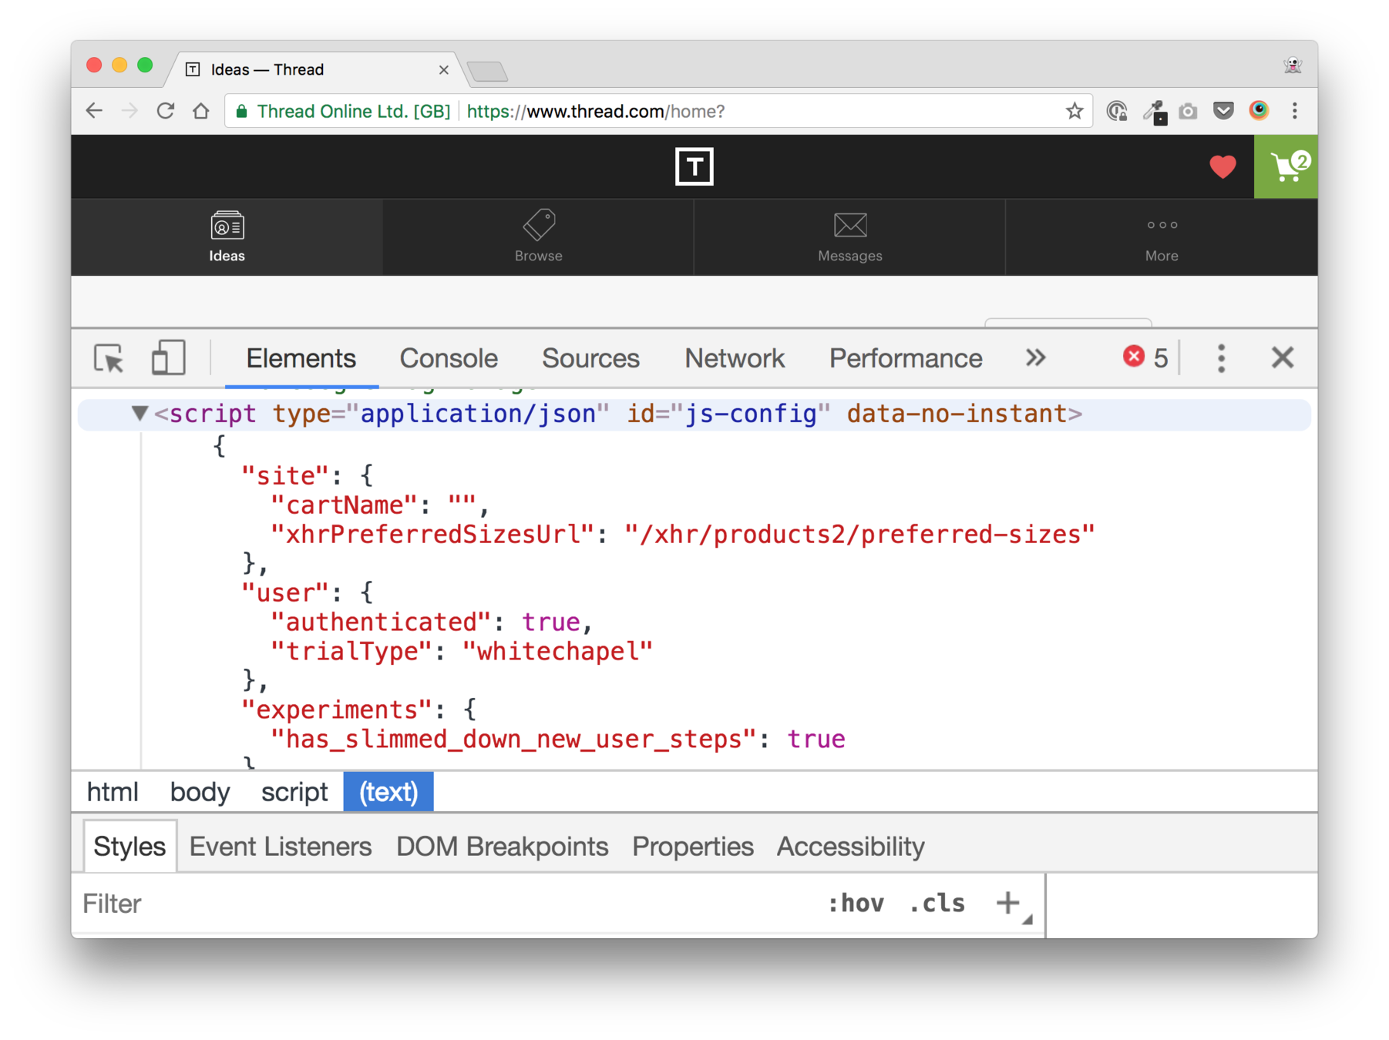
Task: Open the More section
Action: click(x=1162, y=237)
